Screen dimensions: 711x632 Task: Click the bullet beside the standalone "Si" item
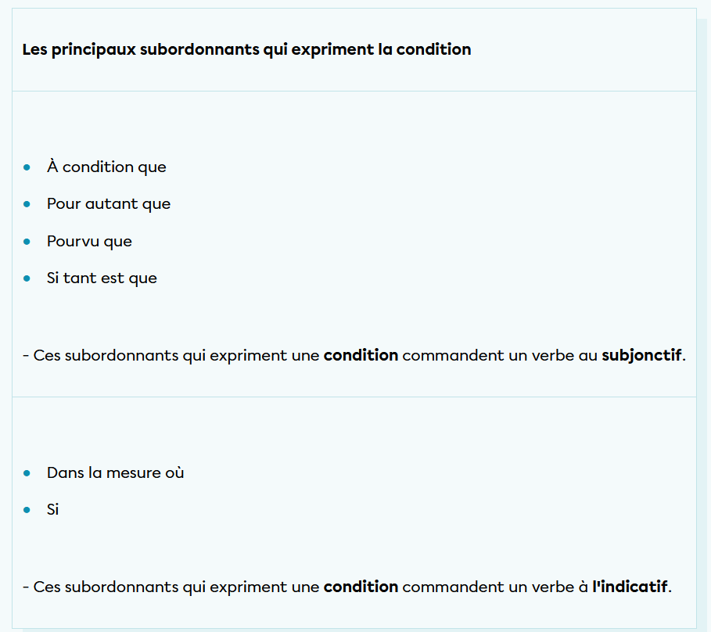pyautogui.click(x=27, y=509)
